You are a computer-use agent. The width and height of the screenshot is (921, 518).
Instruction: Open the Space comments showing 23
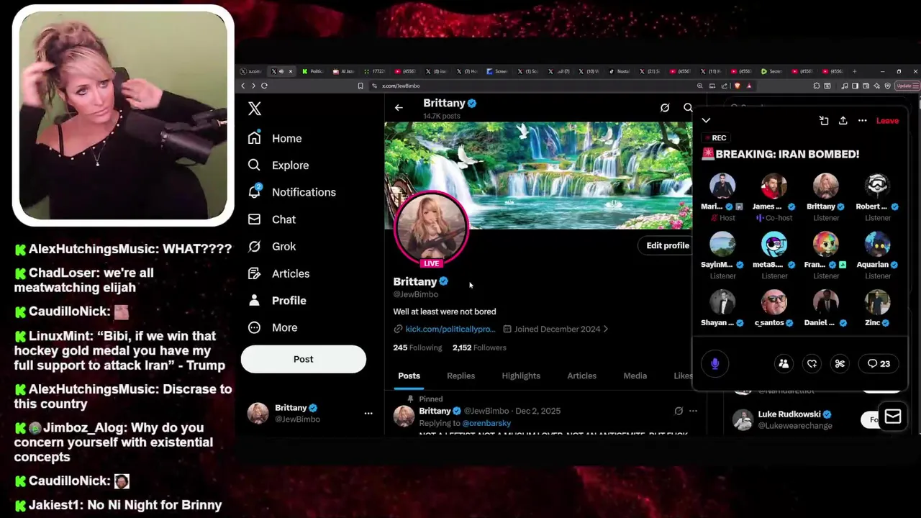879,364
